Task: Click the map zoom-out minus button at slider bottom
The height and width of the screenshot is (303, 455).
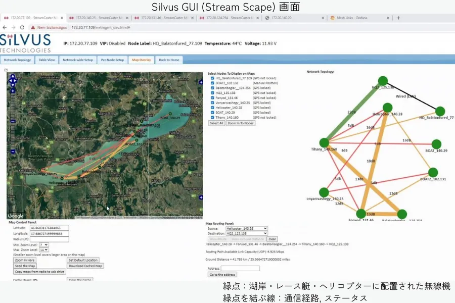Action: [x=13, y=151]
